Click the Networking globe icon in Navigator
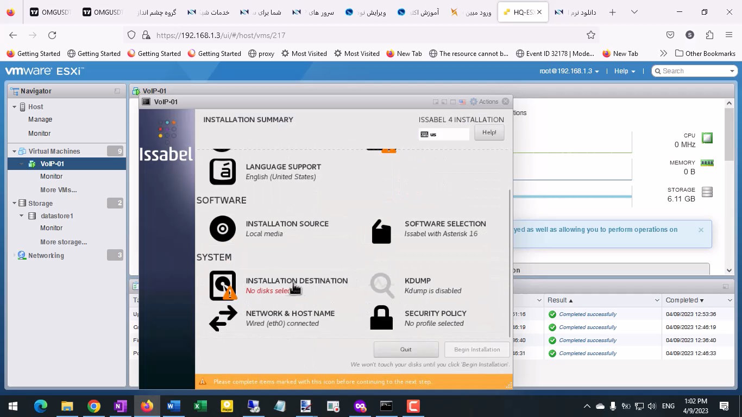 (x=22, y=255)
